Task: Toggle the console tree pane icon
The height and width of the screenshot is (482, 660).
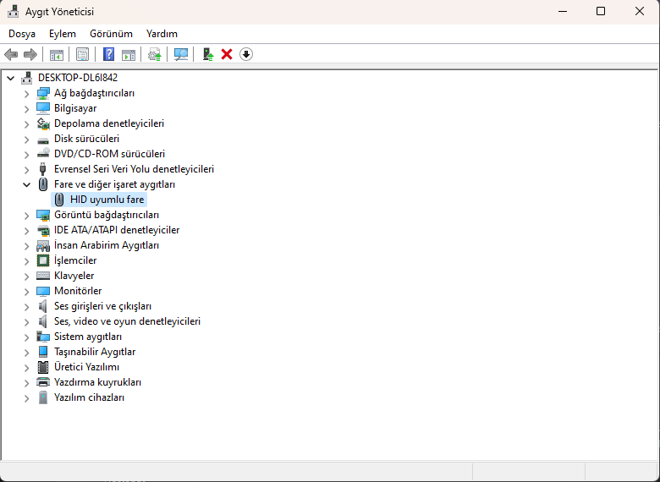Action: coord(57,55)
